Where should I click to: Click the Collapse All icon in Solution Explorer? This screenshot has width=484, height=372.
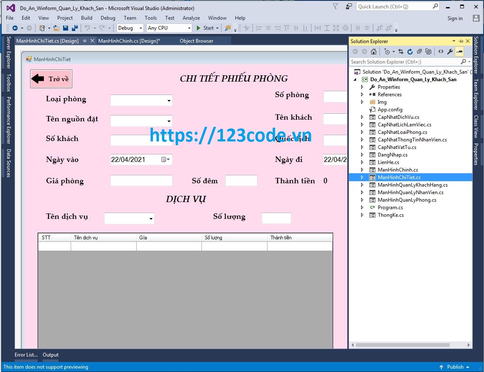[419, 51]
